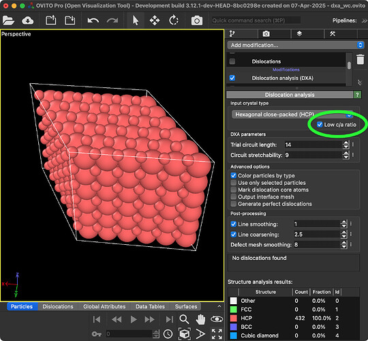Start animation with the play button
Viewport: 368px width, 341px height.
pyautogui.click(x=134, y=319)
